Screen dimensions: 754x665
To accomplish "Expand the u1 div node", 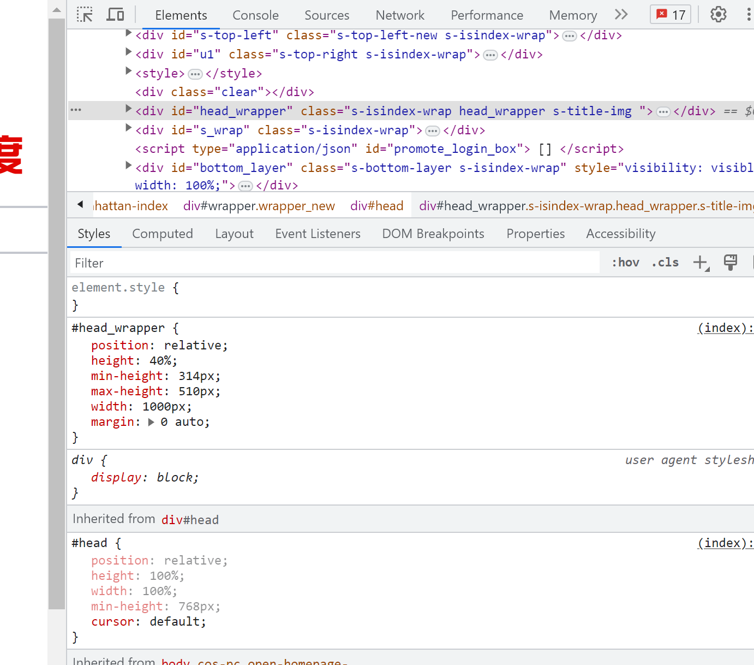I will click(x=128, y=52).
